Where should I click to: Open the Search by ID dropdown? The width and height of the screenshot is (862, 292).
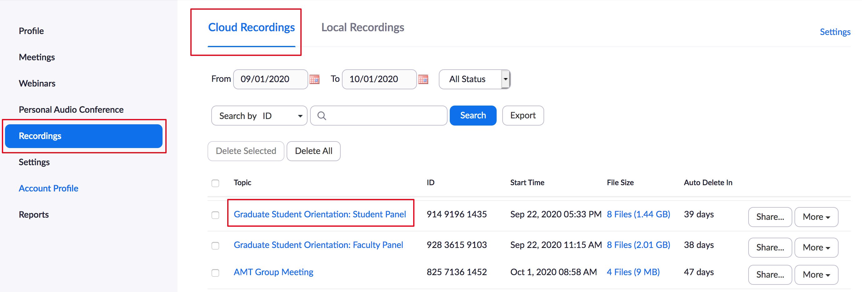[259, 116]
